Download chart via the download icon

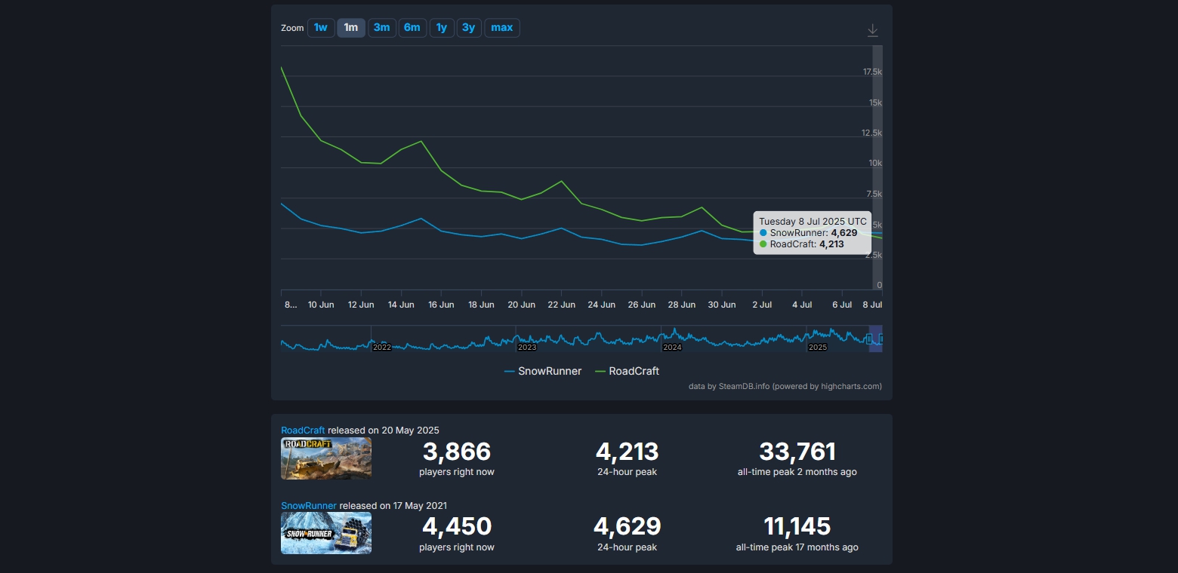click(872, 30)
